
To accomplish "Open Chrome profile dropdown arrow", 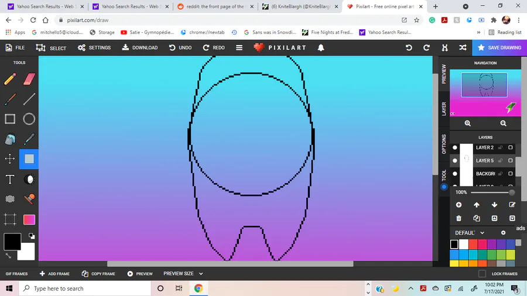I will click(x=466, y=6).
